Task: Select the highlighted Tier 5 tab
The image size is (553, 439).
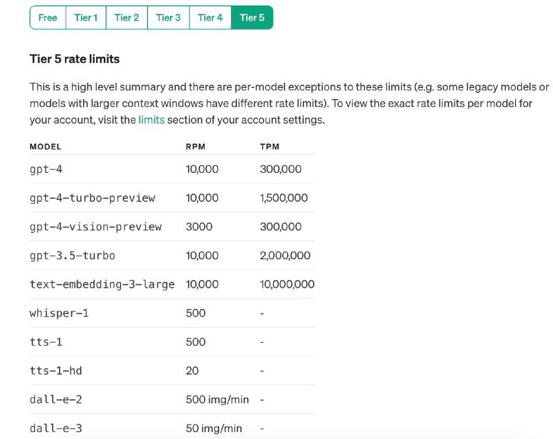Action: [250, 18]
